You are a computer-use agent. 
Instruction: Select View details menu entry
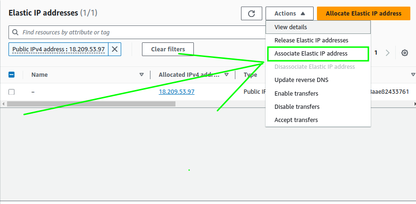(291, 27)
